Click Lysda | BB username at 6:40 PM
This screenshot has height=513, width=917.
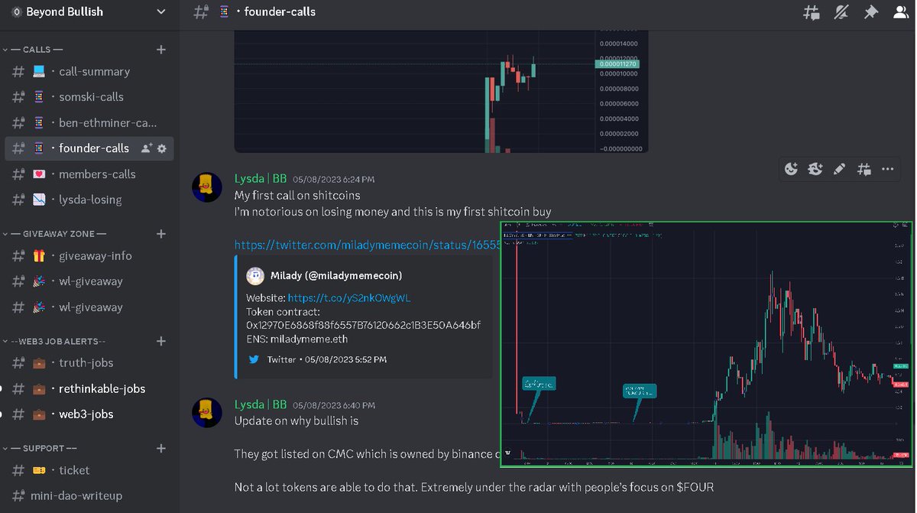click(261, 404)
